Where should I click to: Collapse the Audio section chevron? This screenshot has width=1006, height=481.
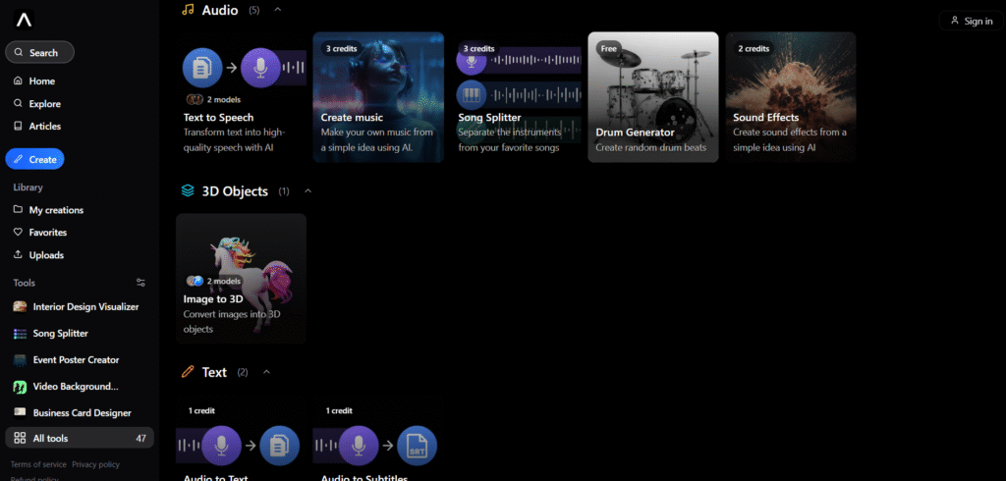(277, 10)
